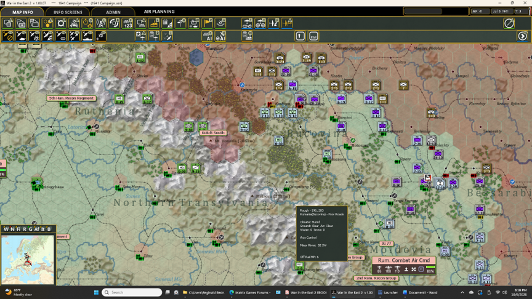Click the yellow flag icon
This screenshot has width=532, height=299.
point(208,23)
